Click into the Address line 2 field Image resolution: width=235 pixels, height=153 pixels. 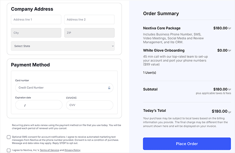click(89, 20)
